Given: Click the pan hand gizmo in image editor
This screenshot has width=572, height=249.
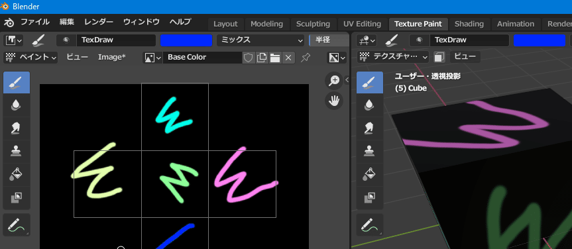Looking at the screenshot, I should (334, 101).
